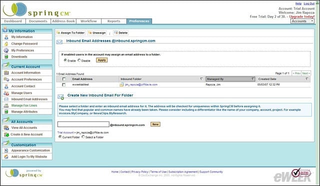Open the Address Book tab
The height and width of the screenshot is (186, 320).
pyautogui.click(x=63, y=21)
